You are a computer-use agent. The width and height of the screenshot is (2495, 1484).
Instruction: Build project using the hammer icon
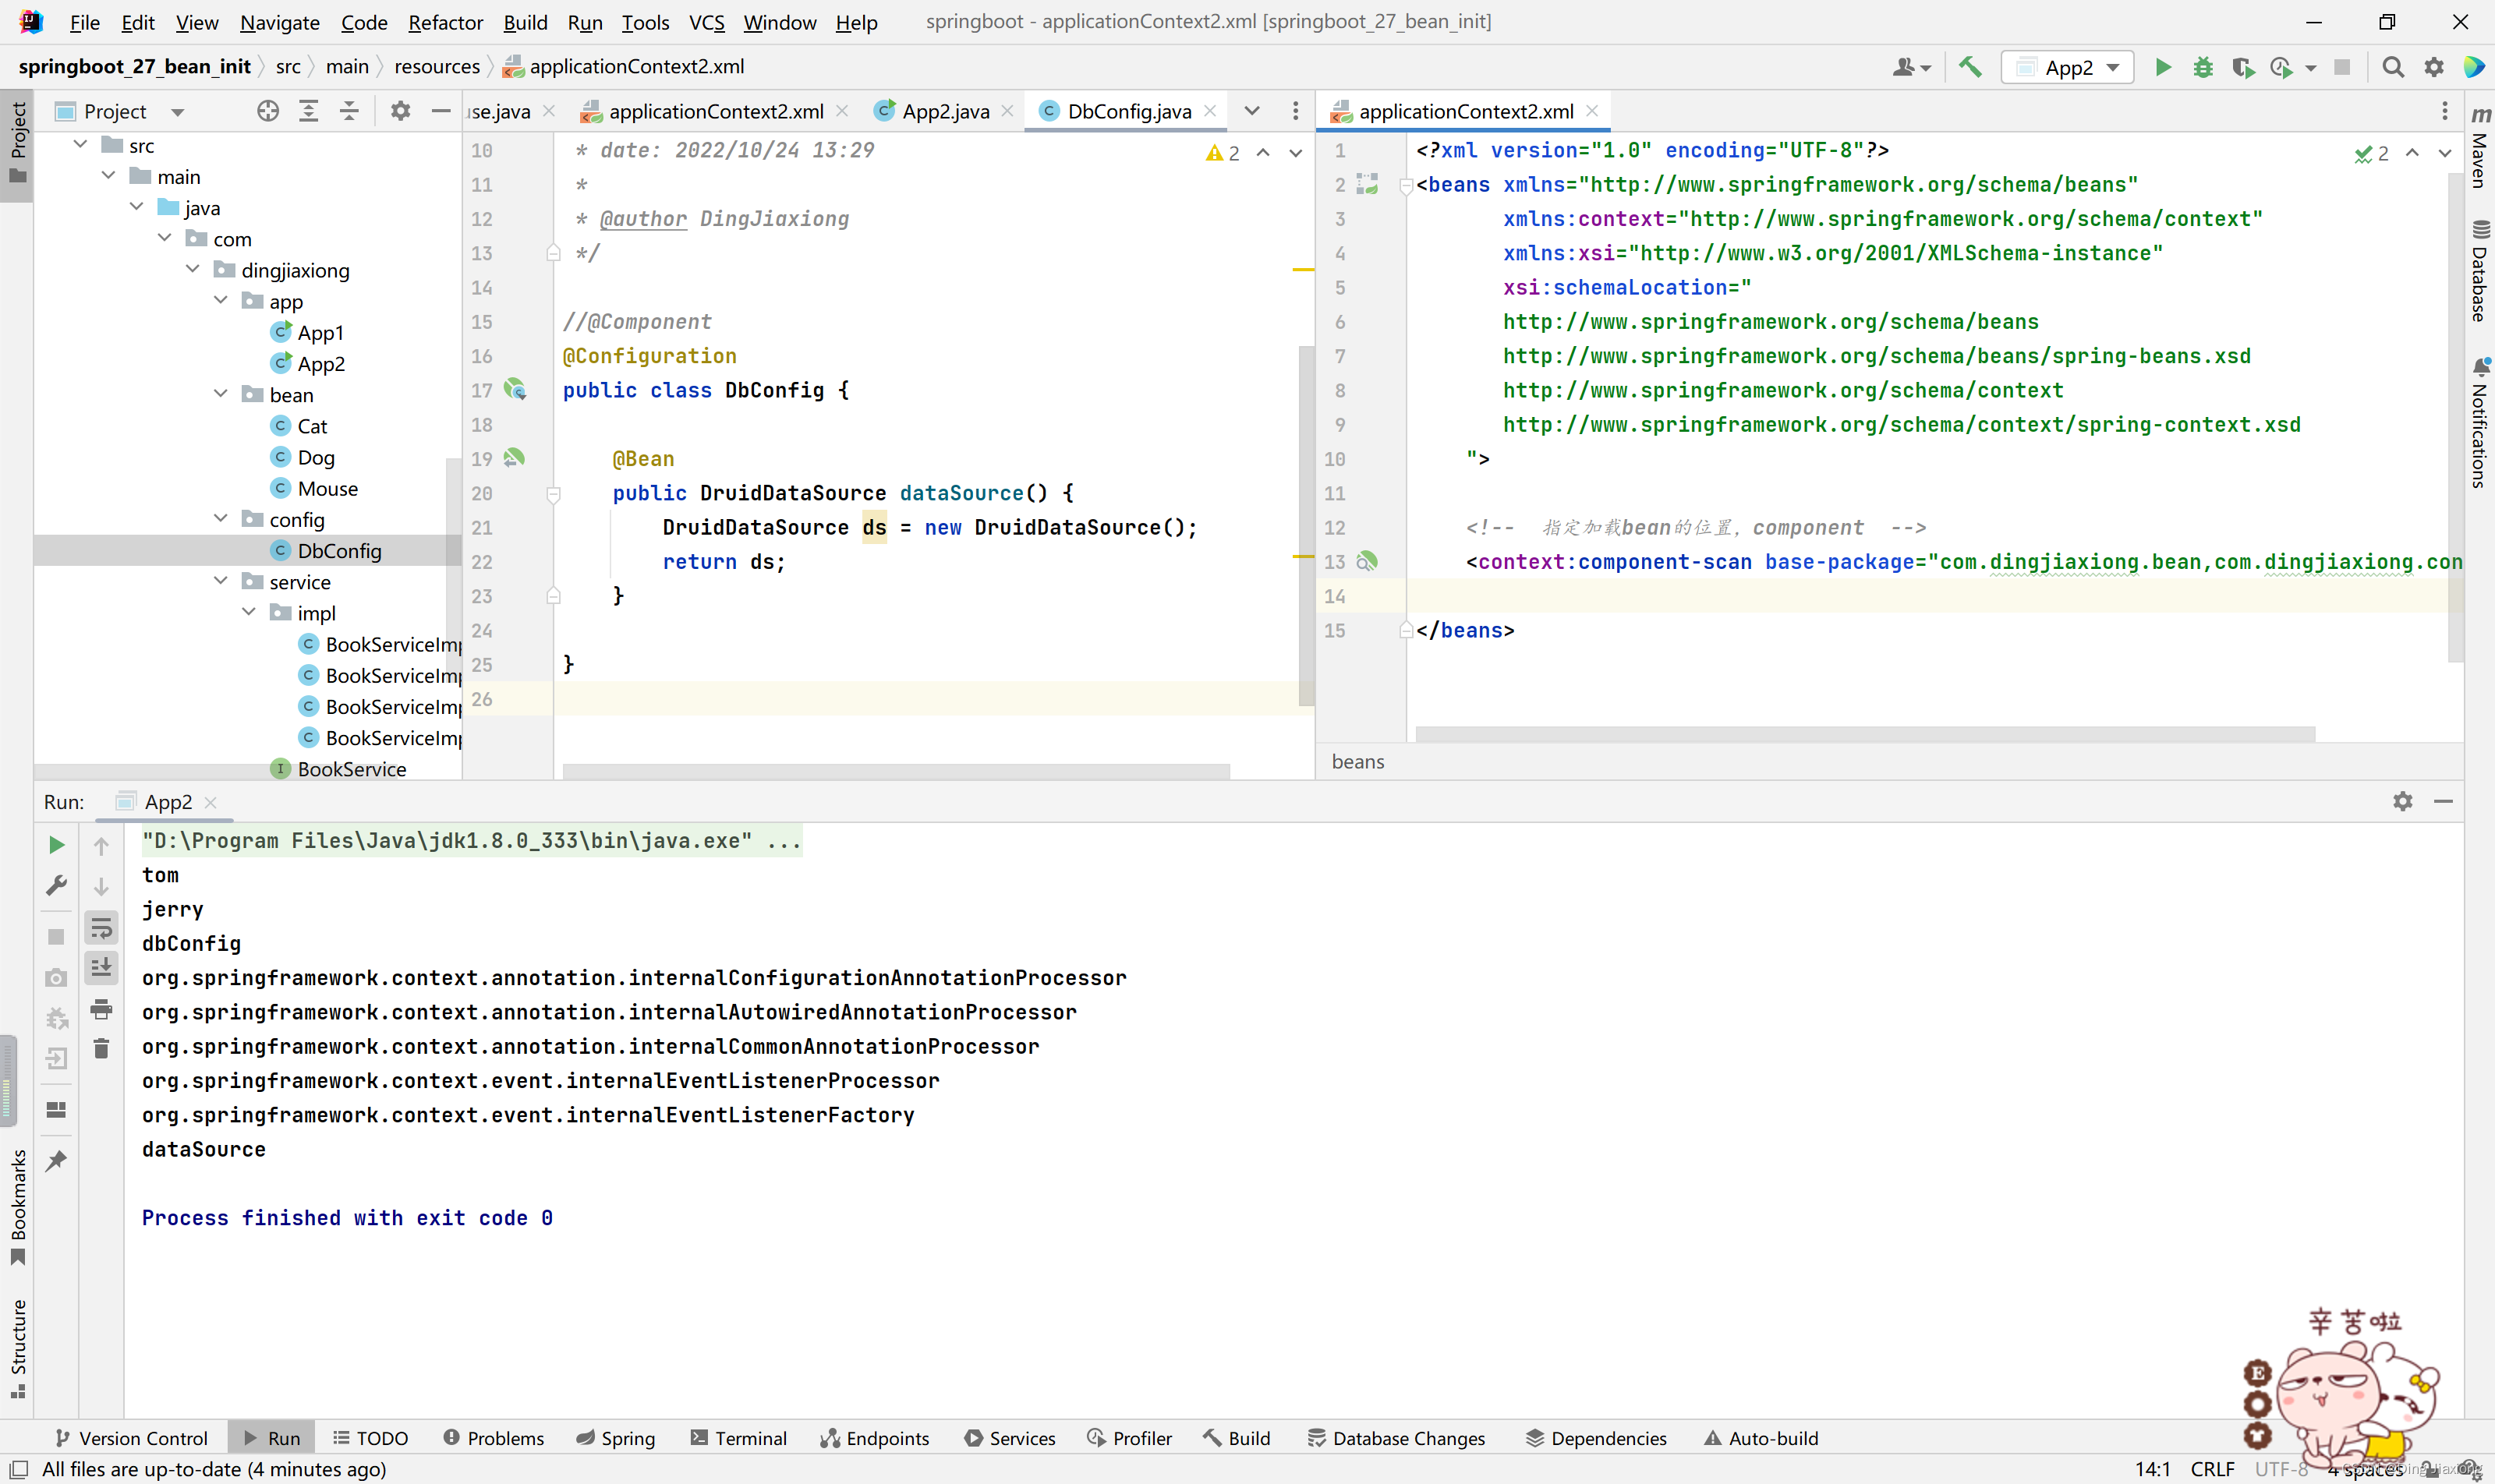tap(1969, 67)
